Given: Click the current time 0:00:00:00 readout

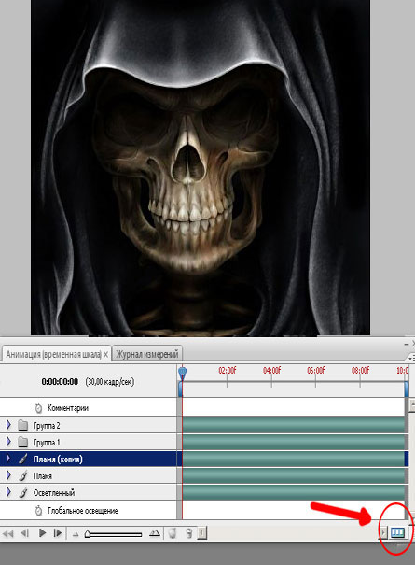Looking at the screenshot, I should 60,382.
